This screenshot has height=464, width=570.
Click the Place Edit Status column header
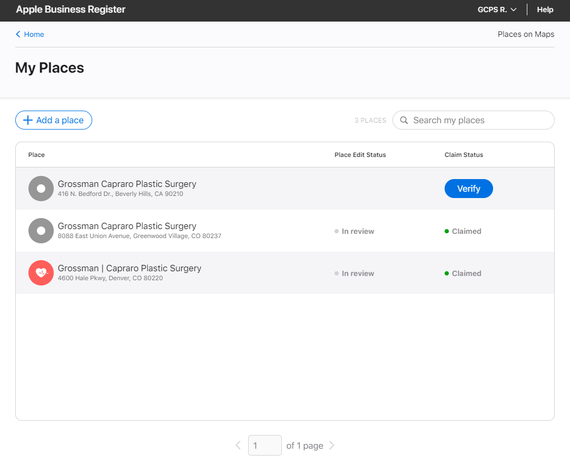tap(360, 155)
